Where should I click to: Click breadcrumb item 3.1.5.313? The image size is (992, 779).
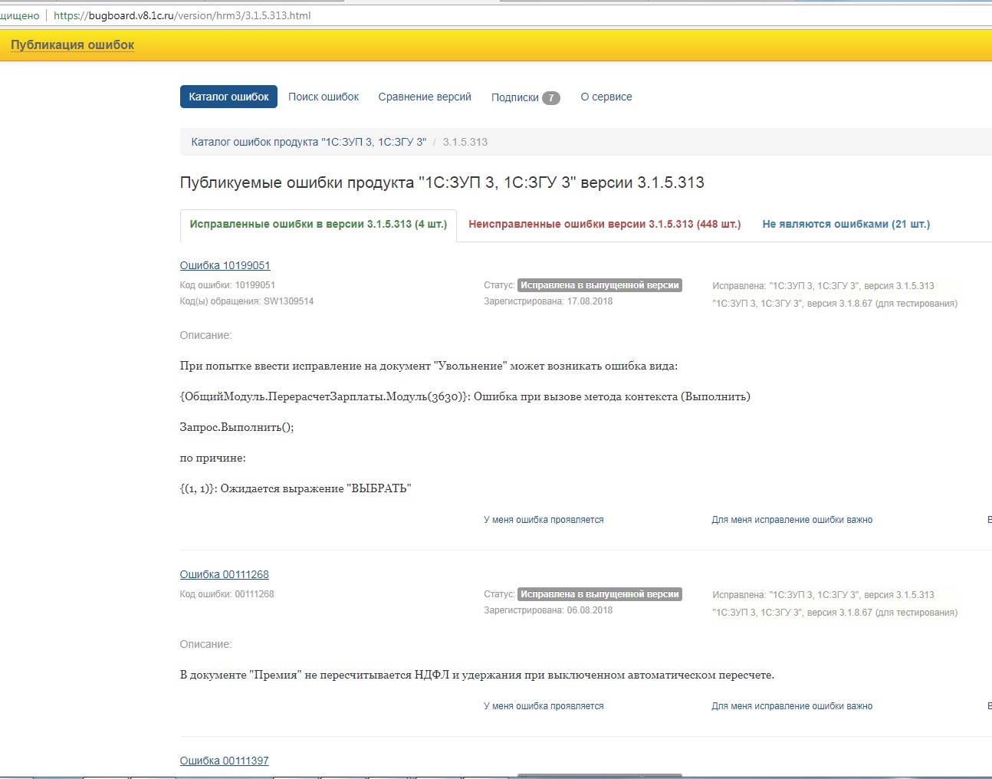pos(465,142)
